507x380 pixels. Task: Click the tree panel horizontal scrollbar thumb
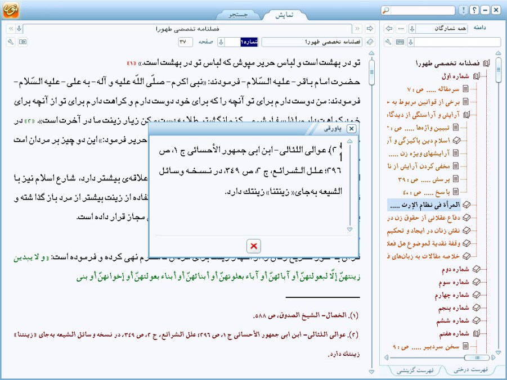click(477, 358)
